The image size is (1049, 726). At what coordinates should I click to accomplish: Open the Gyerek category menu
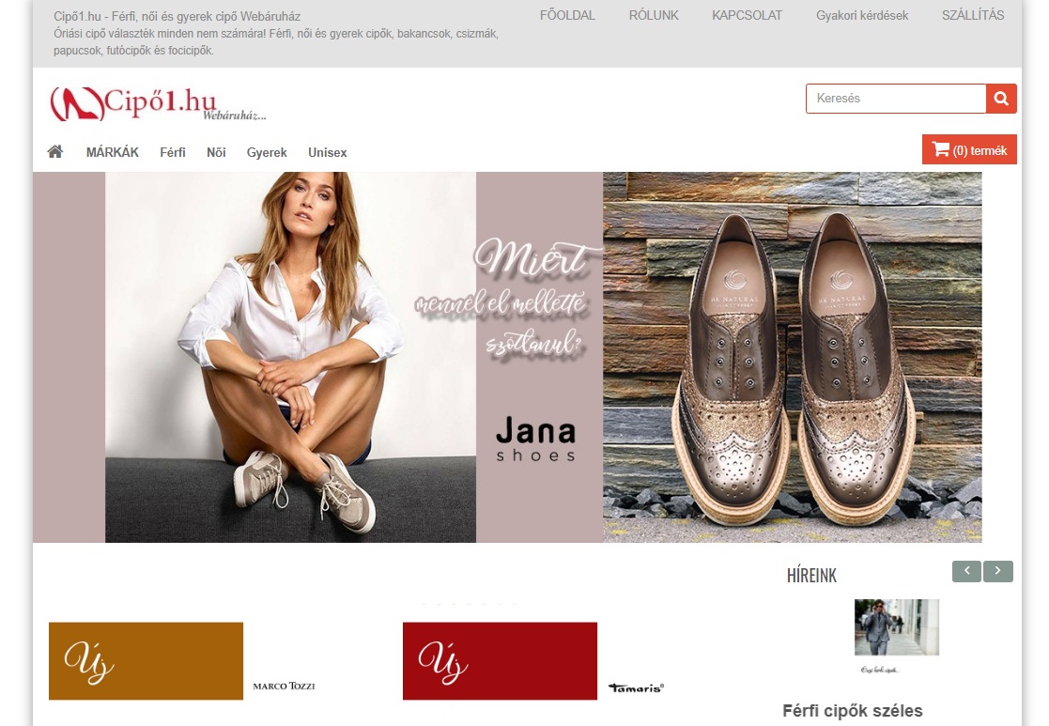[x=267, y=152]
